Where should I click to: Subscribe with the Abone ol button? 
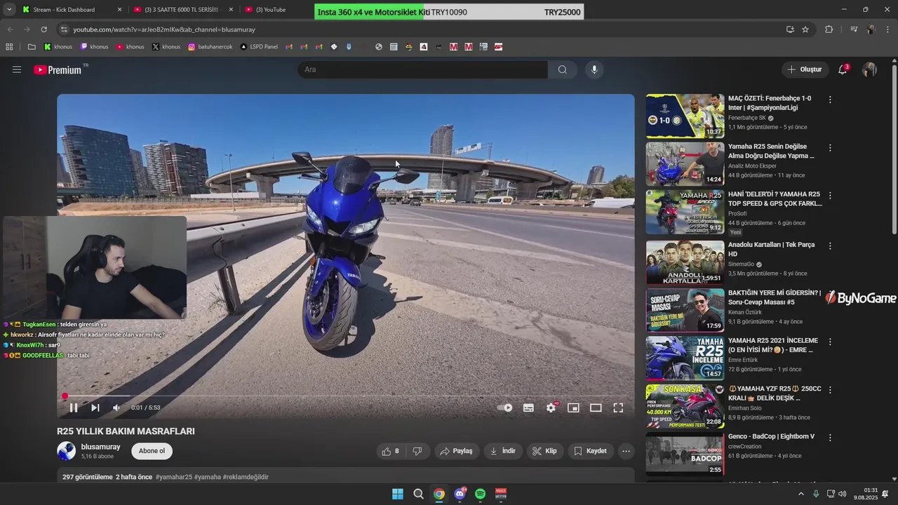[x=152, y=451]
